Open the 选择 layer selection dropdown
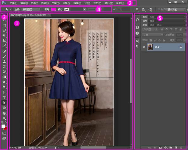The height and width of the screenshot is (150, 188). [x=31, y=9]
